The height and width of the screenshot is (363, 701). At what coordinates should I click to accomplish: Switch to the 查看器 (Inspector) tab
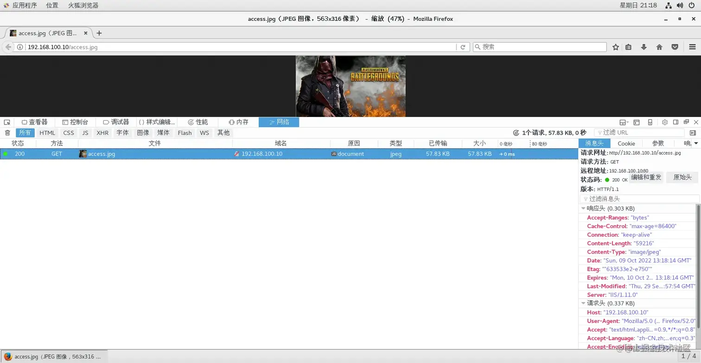[x=35, y=122]
